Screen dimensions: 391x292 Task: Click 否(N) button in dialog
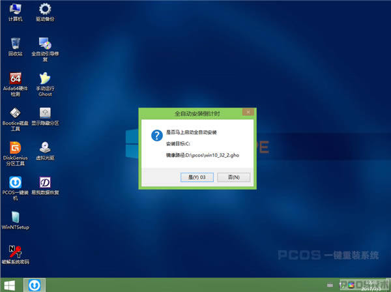pos(233,177)
